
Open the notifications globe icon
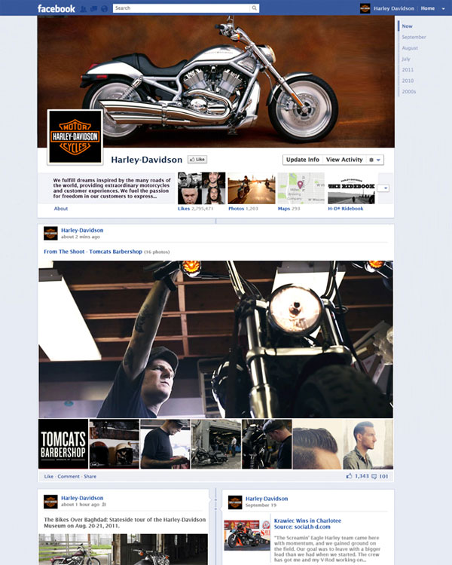tap(102, 8)
